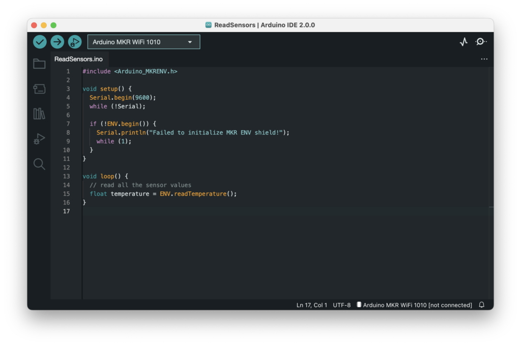Click the notifications bell in status bar
The height and width of the screenshot is (346, 521).
coord(481,305)
